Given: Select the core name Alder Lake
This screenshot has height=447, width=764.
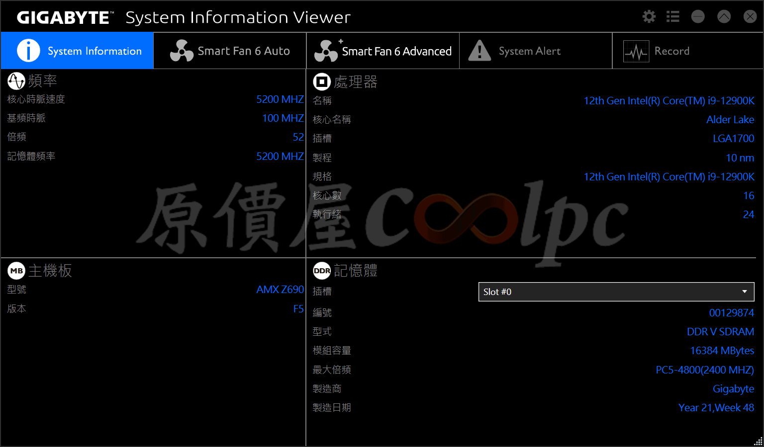Looking at the screenshot, I should click(730, 120).
